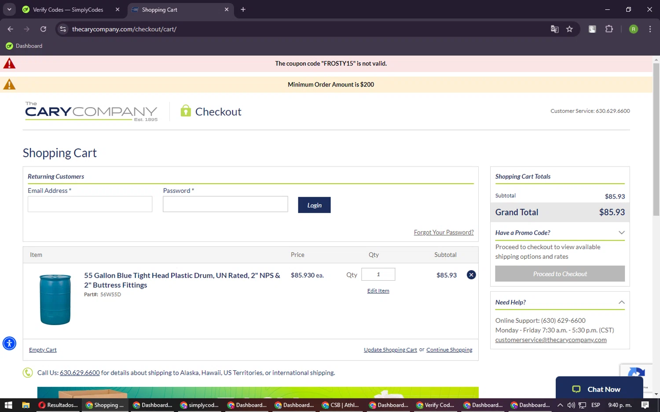Open browser Extensions puzzle icon

tap(609, 29)
